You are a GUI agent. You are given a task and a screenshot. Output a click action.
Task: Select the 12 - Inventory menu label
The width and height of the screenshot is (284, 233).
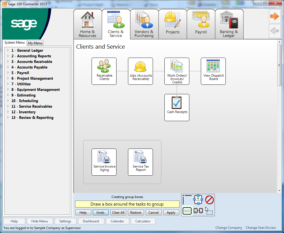pyautogui.click(x=23, y=112)
